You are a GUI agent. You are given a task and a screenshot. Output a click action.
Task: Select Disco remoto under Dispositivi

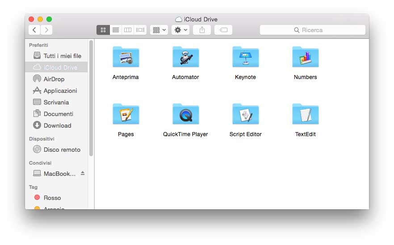coord(57,149)
